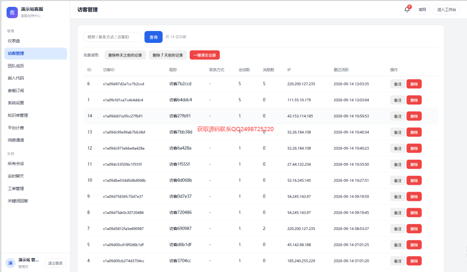This screenshot has height=272, width=467.
Task: Click 备注 for visitor 访客690987
Action: [x=398, y=229]
